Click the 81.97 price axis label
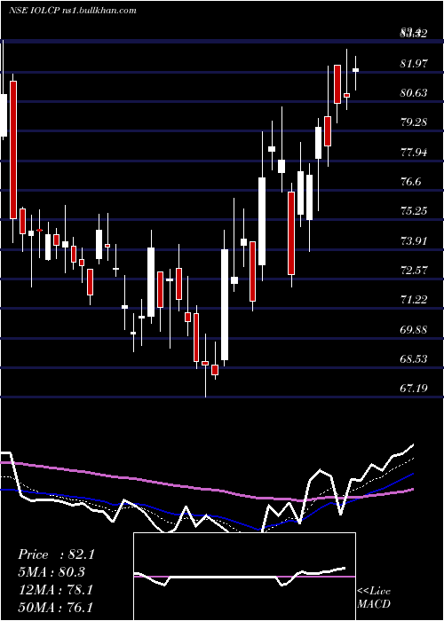Image resolution: width=444 pixels, height=621 pixels. (414, 63)
